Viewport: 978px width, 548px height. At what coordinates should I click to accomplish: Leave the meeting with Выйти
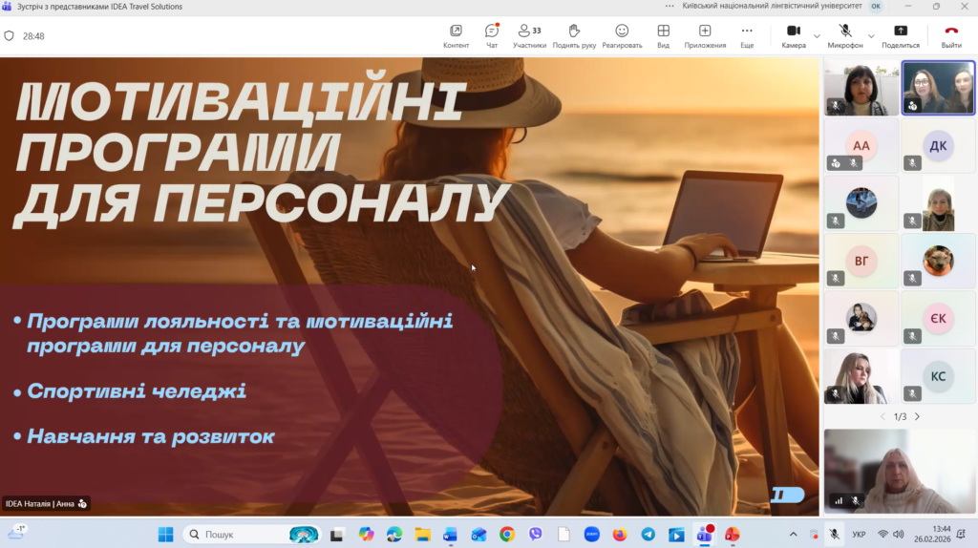(951, 35)
